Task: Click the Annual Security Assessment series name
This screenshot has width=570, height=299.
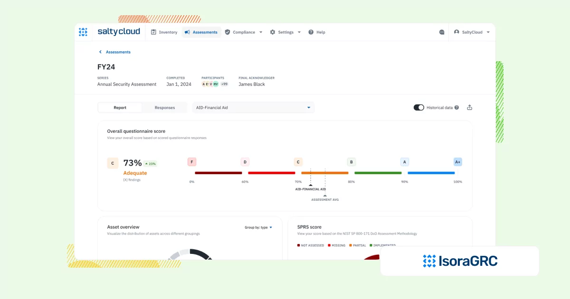Action: pyautogui.click(x=127, y=84)
